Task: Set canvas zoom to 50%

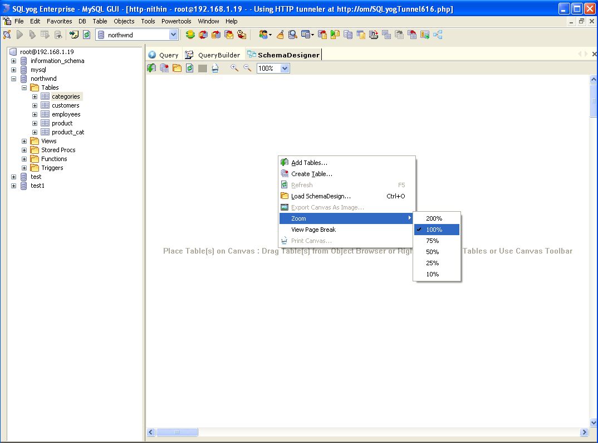Action: [x=437, y=252]
